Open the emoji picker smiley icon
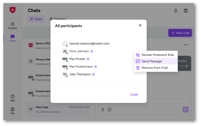Image resolution: width=201 pixels, height=126 pixels. click(109, 109)
